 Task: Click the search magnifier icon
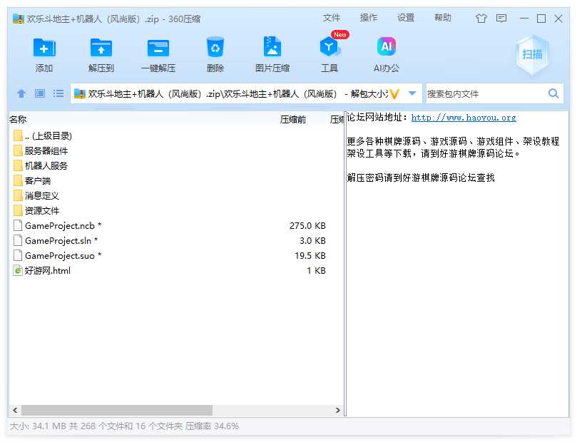(553, 93)
